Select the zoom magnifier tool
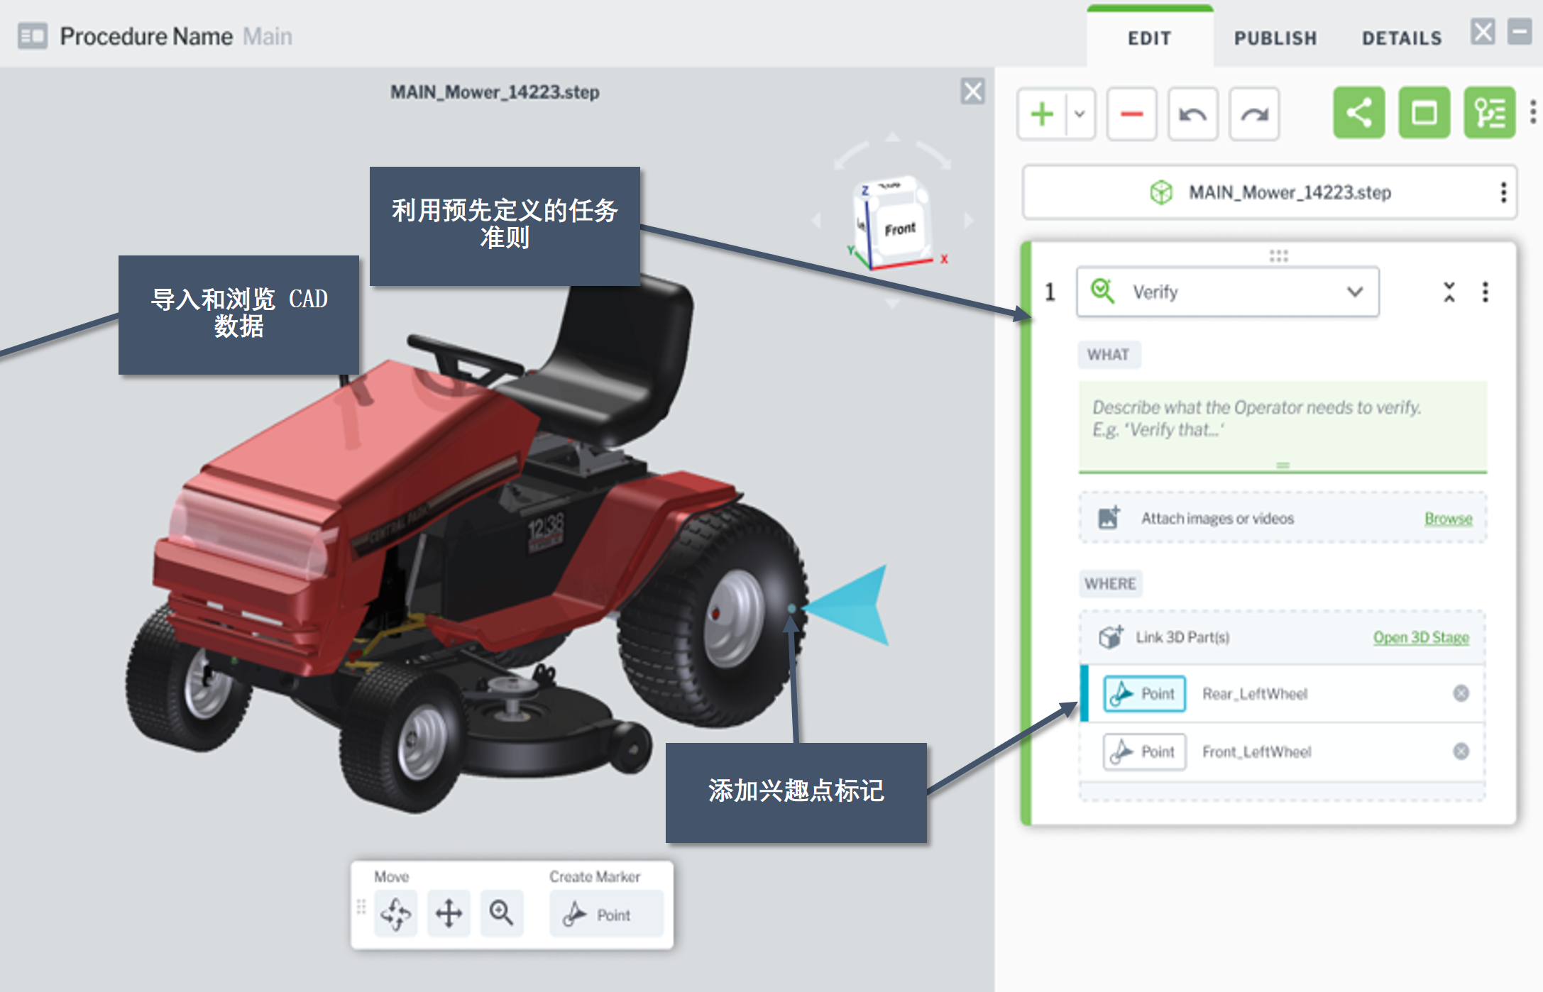1543x992 pixels. [x=501, y=913]
